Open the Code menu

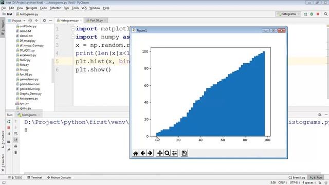pyautogui.click(x=43, y=8)
